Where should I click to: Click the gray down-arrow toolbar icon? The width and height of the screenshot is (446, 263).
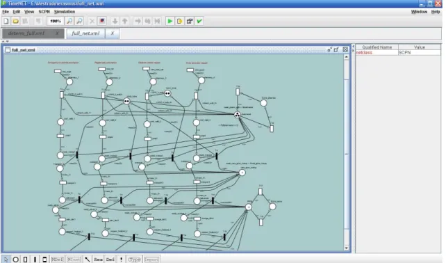pos(115,21)
